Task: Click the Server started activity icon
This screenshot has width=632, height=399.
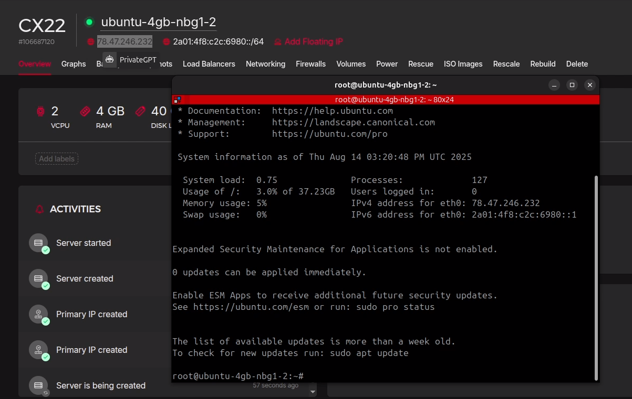Action: [38, 243]
